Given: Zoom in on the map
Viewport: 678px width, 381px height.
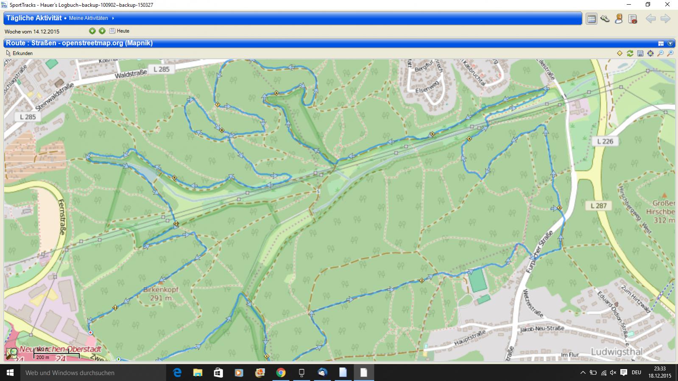Looking at the screenshot, I should tap(670, 53).
